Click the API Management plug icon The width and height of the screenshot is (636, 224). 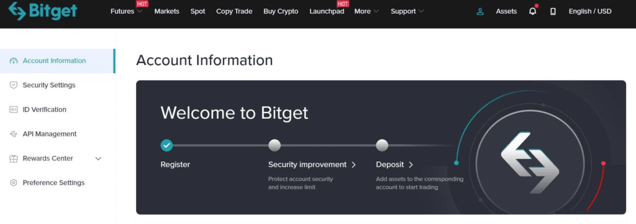tap(14, 134)
